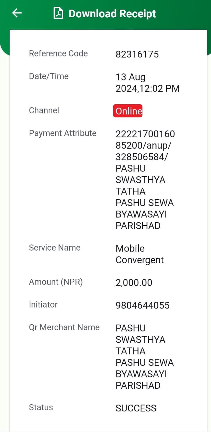Image resolution: width=211 pixels, height=432 pixels.
Task: Select the SUCCESS status text
Action: (x=136, y=408)
